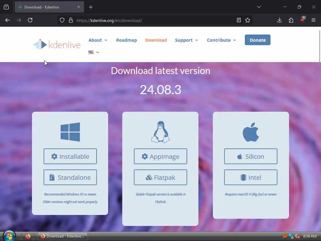
Task: Expand the Support menu
Action: [187, 40]
